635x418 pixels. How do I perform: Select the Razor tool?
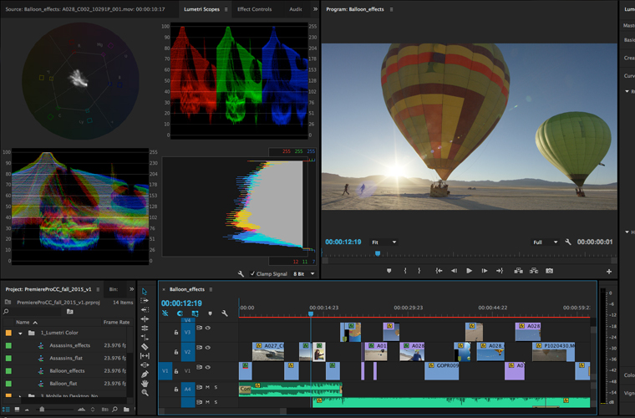point(145,347)
